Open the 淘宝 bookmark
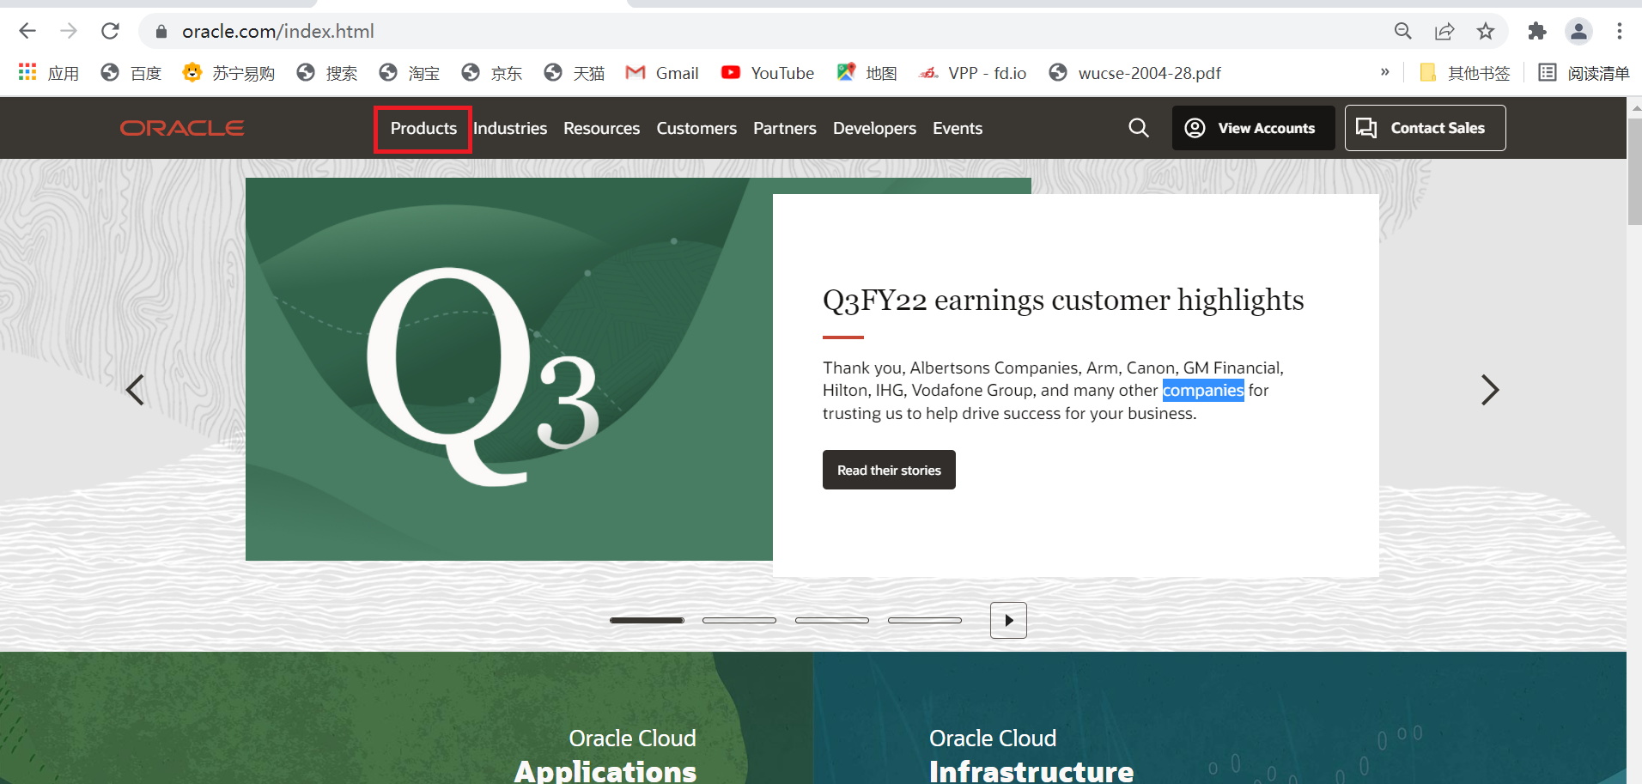The width and height of the screenshot is (1642, 784). point(410,73)
